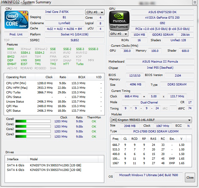Image resolution: width=199 pixels, height=188 pixels.
Task: Click the cache 4x32 + 4x32 field
Action: click(x=64, y=29)
